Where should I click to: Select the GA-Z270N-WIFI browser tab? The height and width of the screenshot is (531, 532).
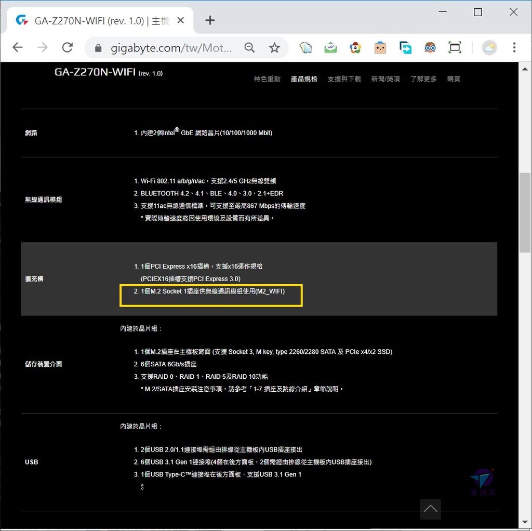coord(100,21)
